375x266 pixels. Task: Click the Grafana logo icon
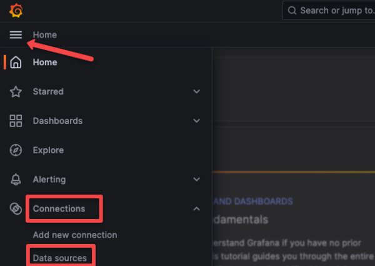(x=16, y=11)
